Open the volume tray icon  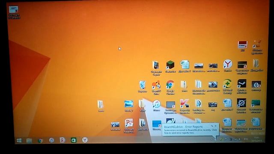(x=239, y=139)
